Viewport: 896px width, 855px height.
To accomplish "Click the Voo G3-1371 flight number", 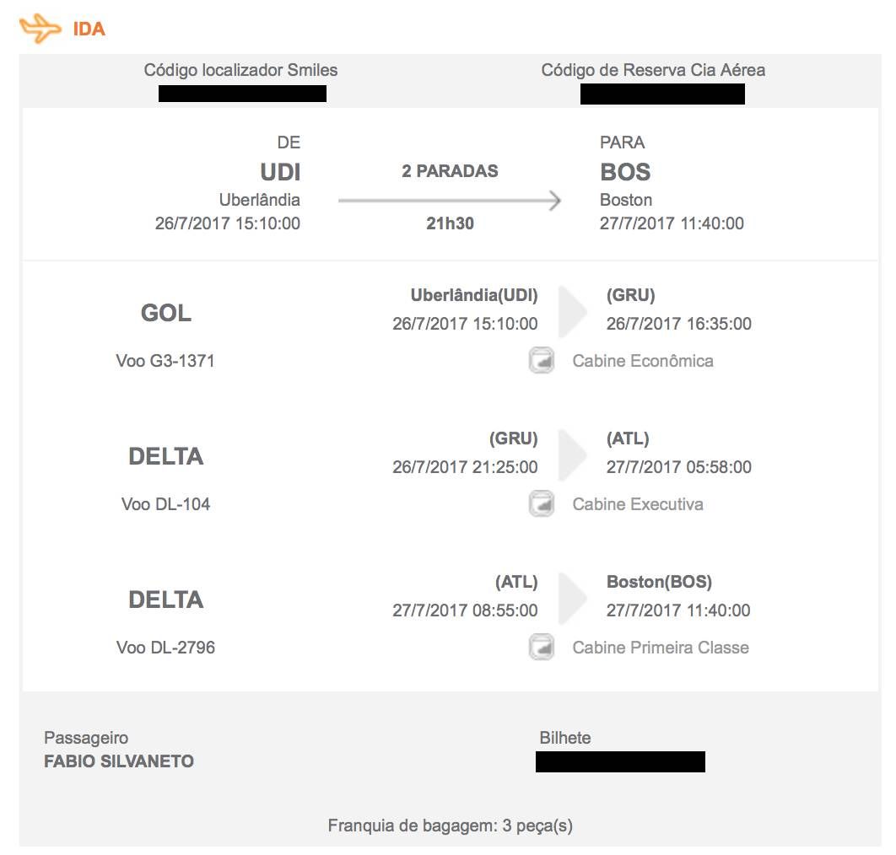I will coord(165,361).
